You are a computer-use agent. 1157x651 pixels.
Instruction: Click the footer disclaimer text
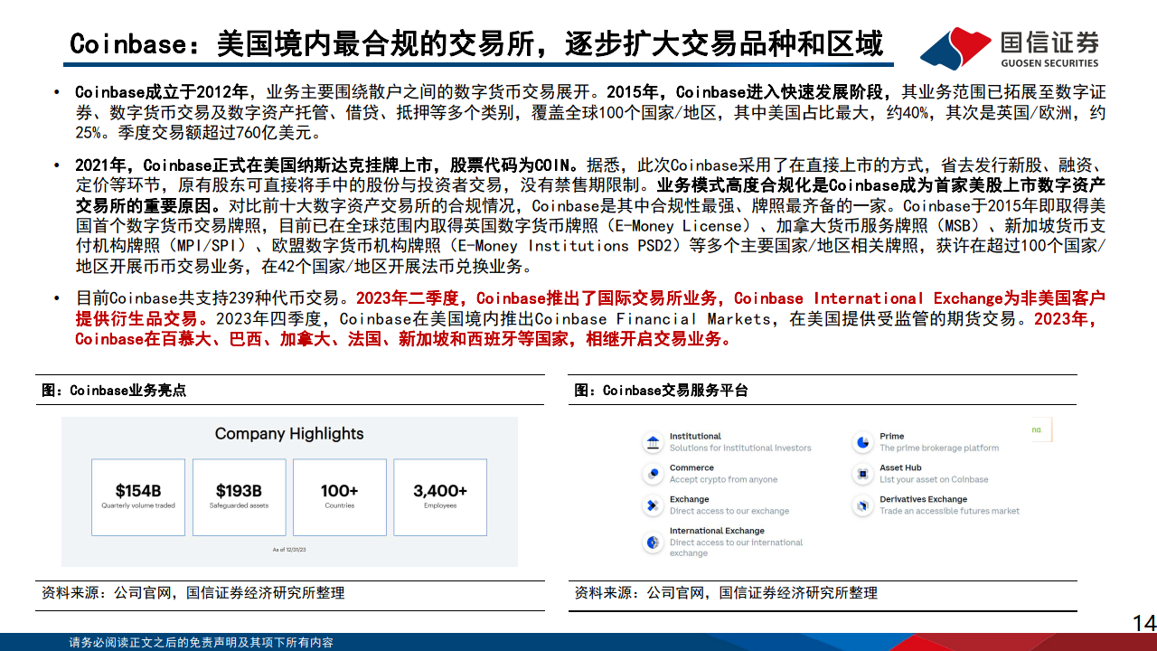click(x=202, y=642)
